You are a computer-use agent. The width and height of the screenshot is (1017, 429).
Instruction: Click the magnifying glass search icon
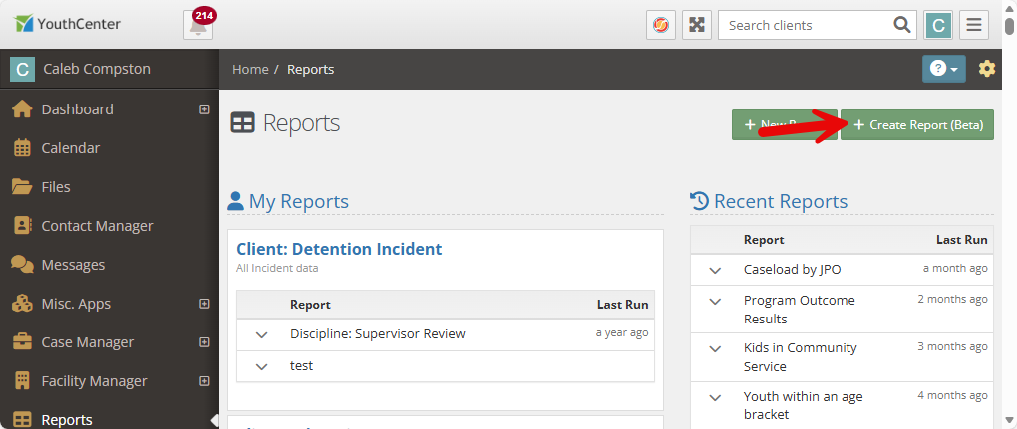tap(901, 25)
